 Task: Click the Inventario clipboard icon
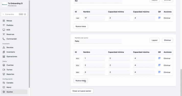click(4, 52)
